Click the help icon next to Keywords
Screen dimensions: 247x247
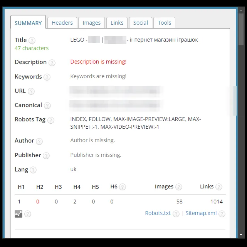pos(47,77)
